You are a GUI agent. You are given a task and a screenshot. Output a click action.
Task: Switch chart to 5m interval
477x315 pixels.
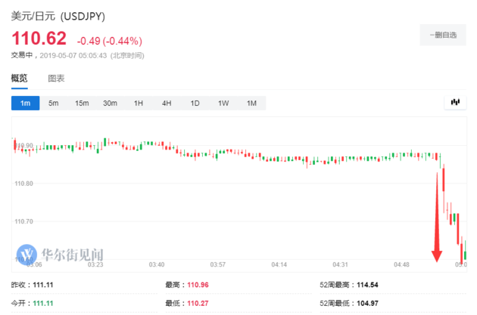point(53,103)
